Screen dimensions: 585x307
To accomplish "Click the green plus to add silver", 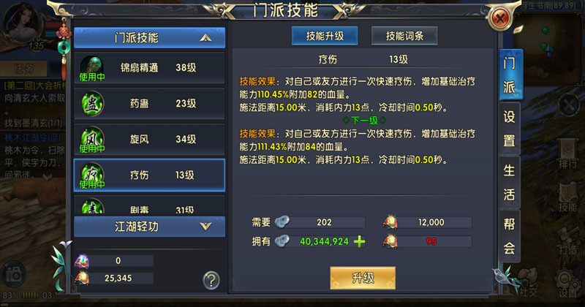I will 359,242.
